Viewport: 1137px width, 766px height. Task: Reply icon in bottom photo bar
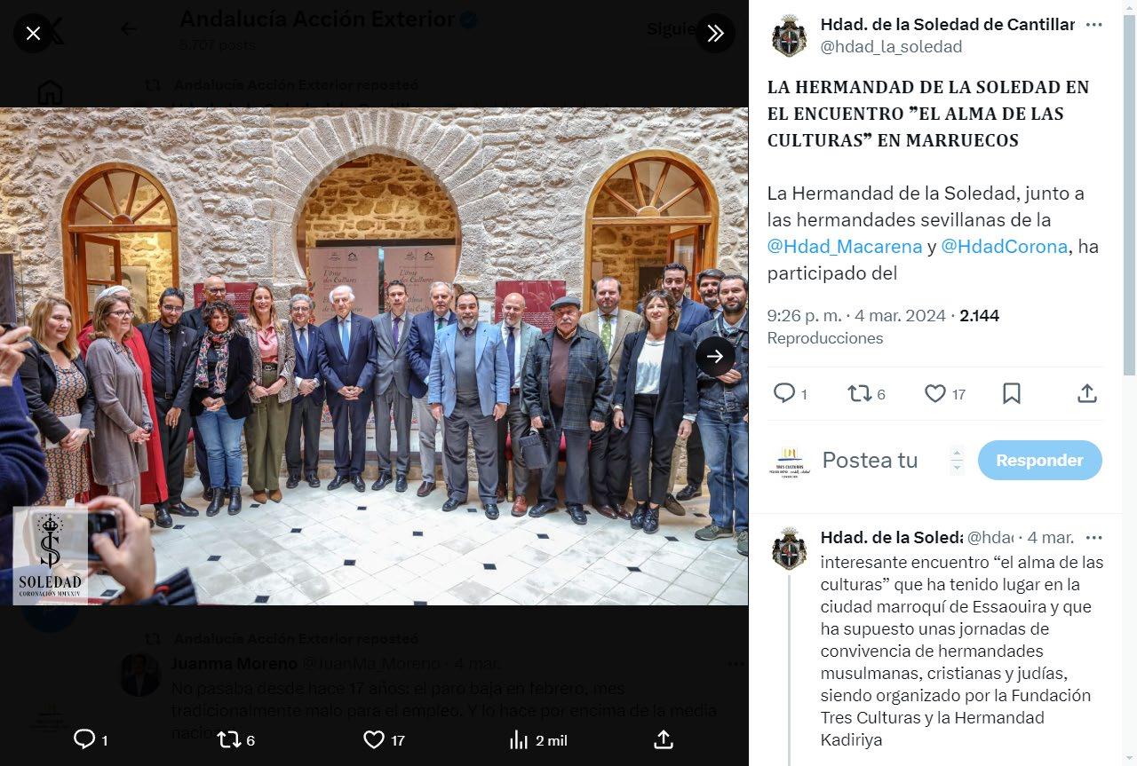pos(84,739)
